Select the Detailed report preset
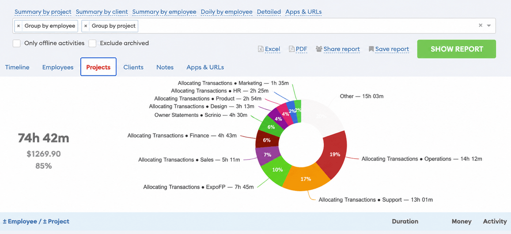Viewport: 511px width, 234px height. point(269,12)
